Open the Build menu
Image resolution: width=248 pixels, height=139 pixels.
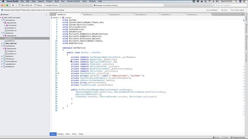coord(57,1)
